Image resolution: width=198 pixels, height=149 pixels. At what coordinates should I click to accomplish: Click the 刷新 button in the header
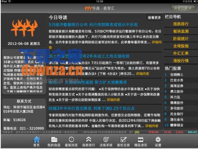177,8
